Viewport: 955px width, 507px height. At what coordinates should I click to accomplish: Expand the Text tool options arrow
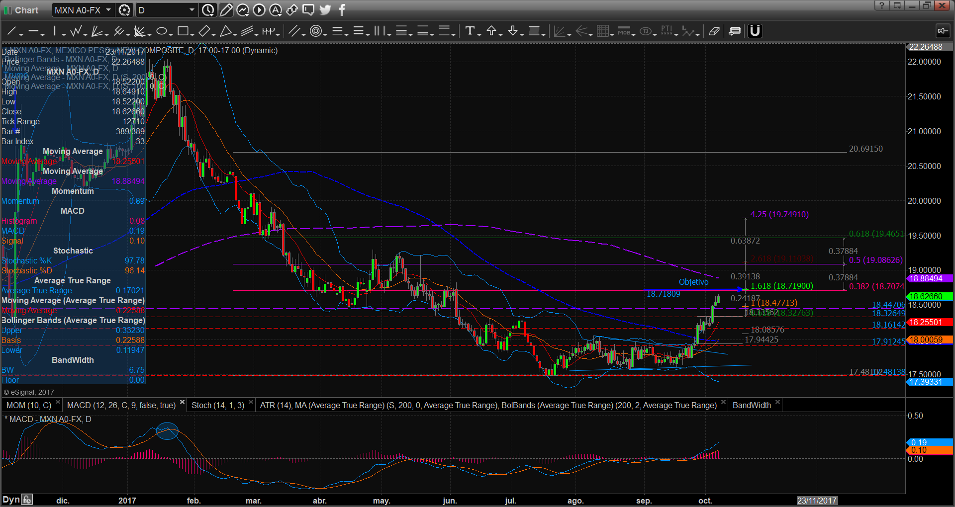[x=479, y=34]
